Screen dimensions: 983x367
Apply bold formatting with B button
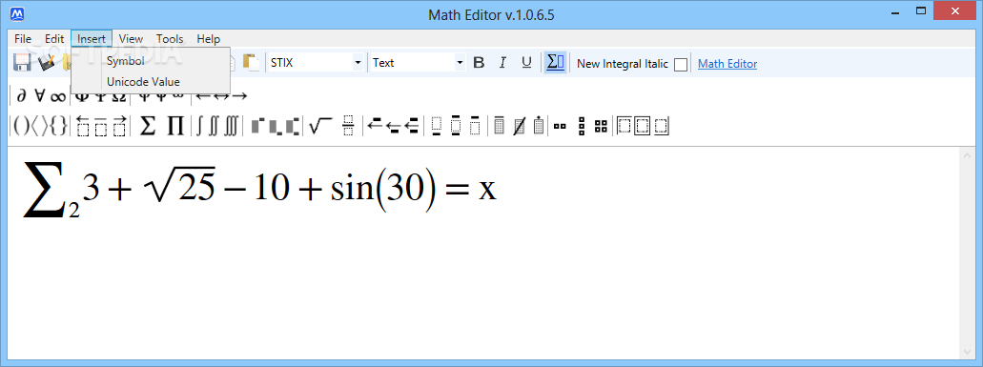[x=479, y=63]
